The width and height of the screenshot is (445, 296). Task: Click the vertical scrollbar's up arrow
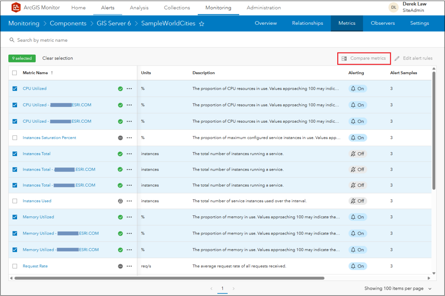click(434, 68)
